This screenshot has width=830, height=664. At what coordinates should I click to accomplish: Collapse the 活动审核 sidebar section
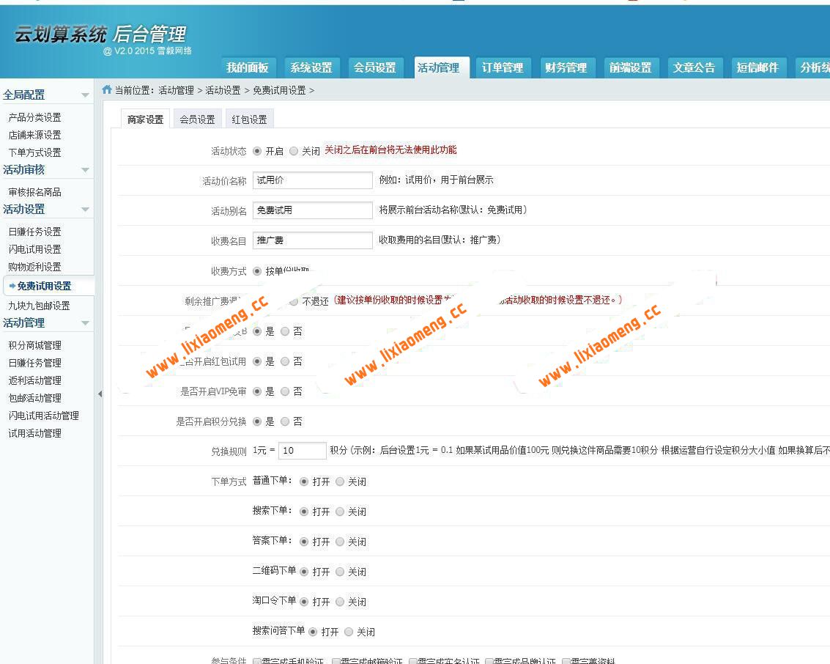pyautogui.click(x=86, y=170)
